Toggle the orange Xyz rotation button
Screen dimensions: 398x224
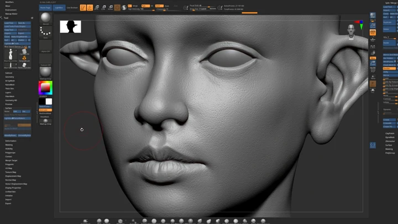[x=373, y=58]
